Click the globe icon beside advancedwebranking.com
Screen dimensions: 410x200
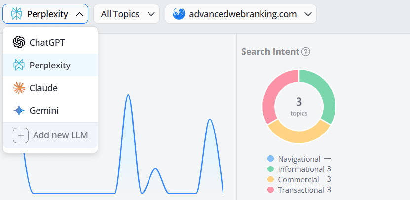pos(179,14)
